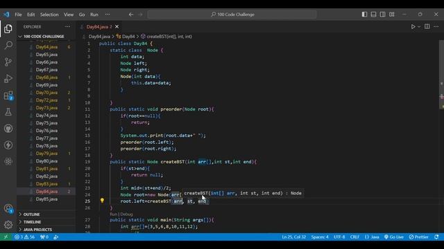444x249 pixels.
Task: Toggle the secondary side bar layout
Action: click(x=382, y=15)
